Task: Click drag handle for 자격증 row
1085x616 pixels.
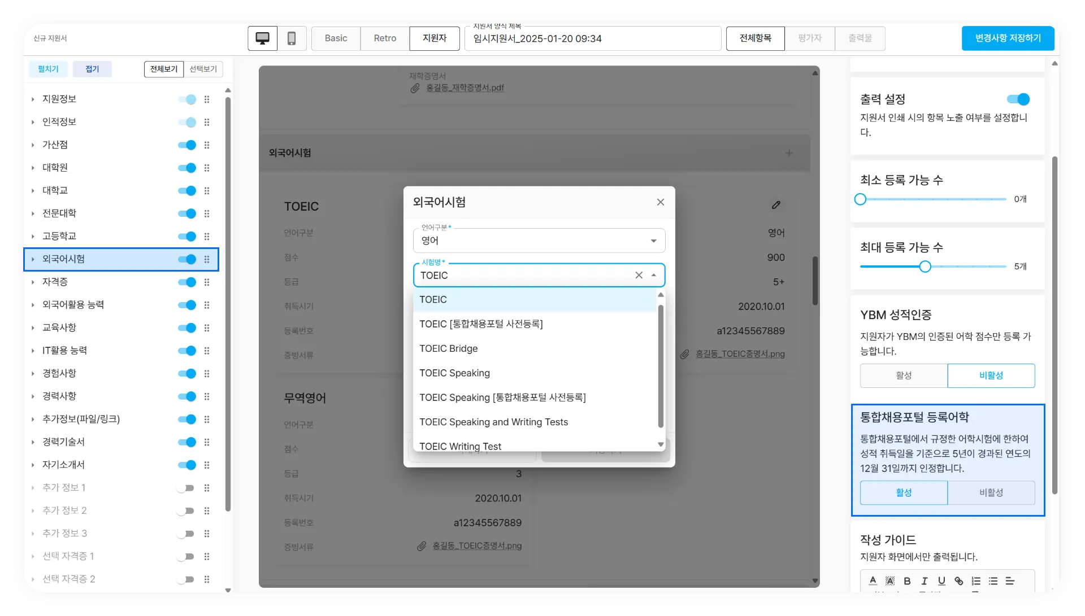Action: [207, 282]
